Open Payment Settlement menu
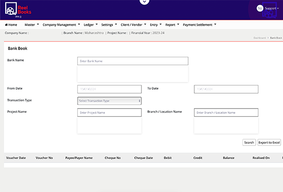Screen dimensions: 283x192 [x=200, y=25]
